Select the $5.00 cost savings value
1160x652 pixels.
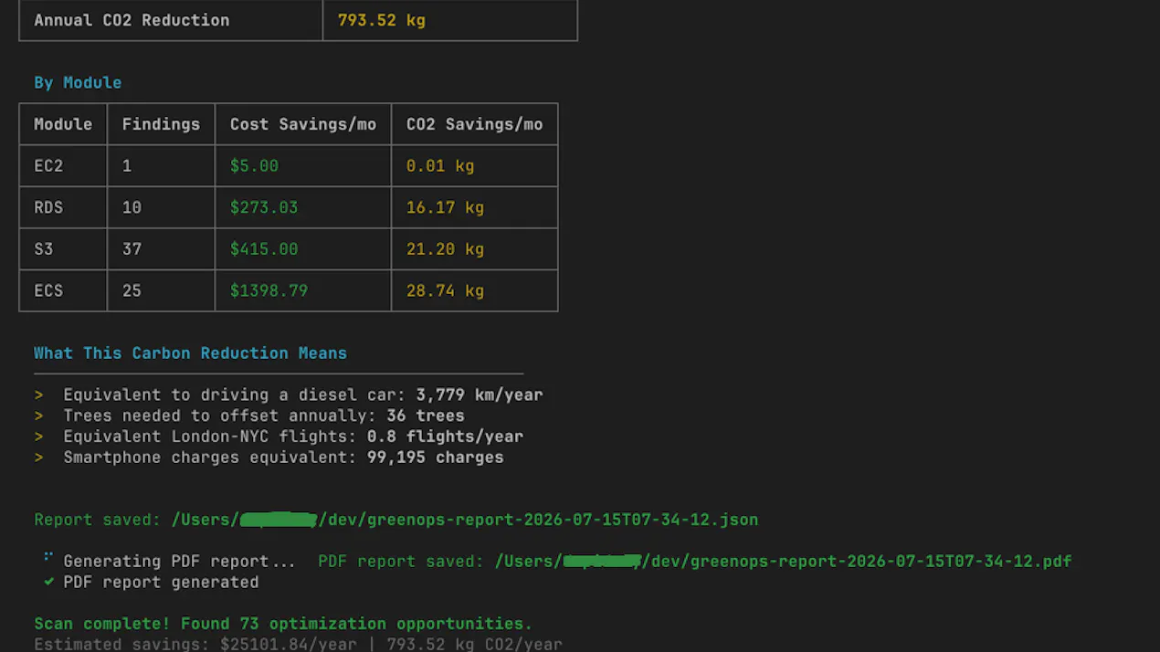(254, 166)
